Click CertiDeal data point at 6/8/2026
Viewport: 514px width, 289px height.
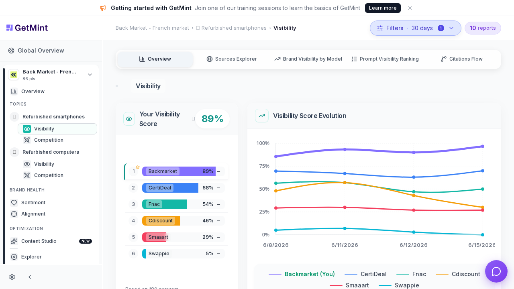point(276,171)
